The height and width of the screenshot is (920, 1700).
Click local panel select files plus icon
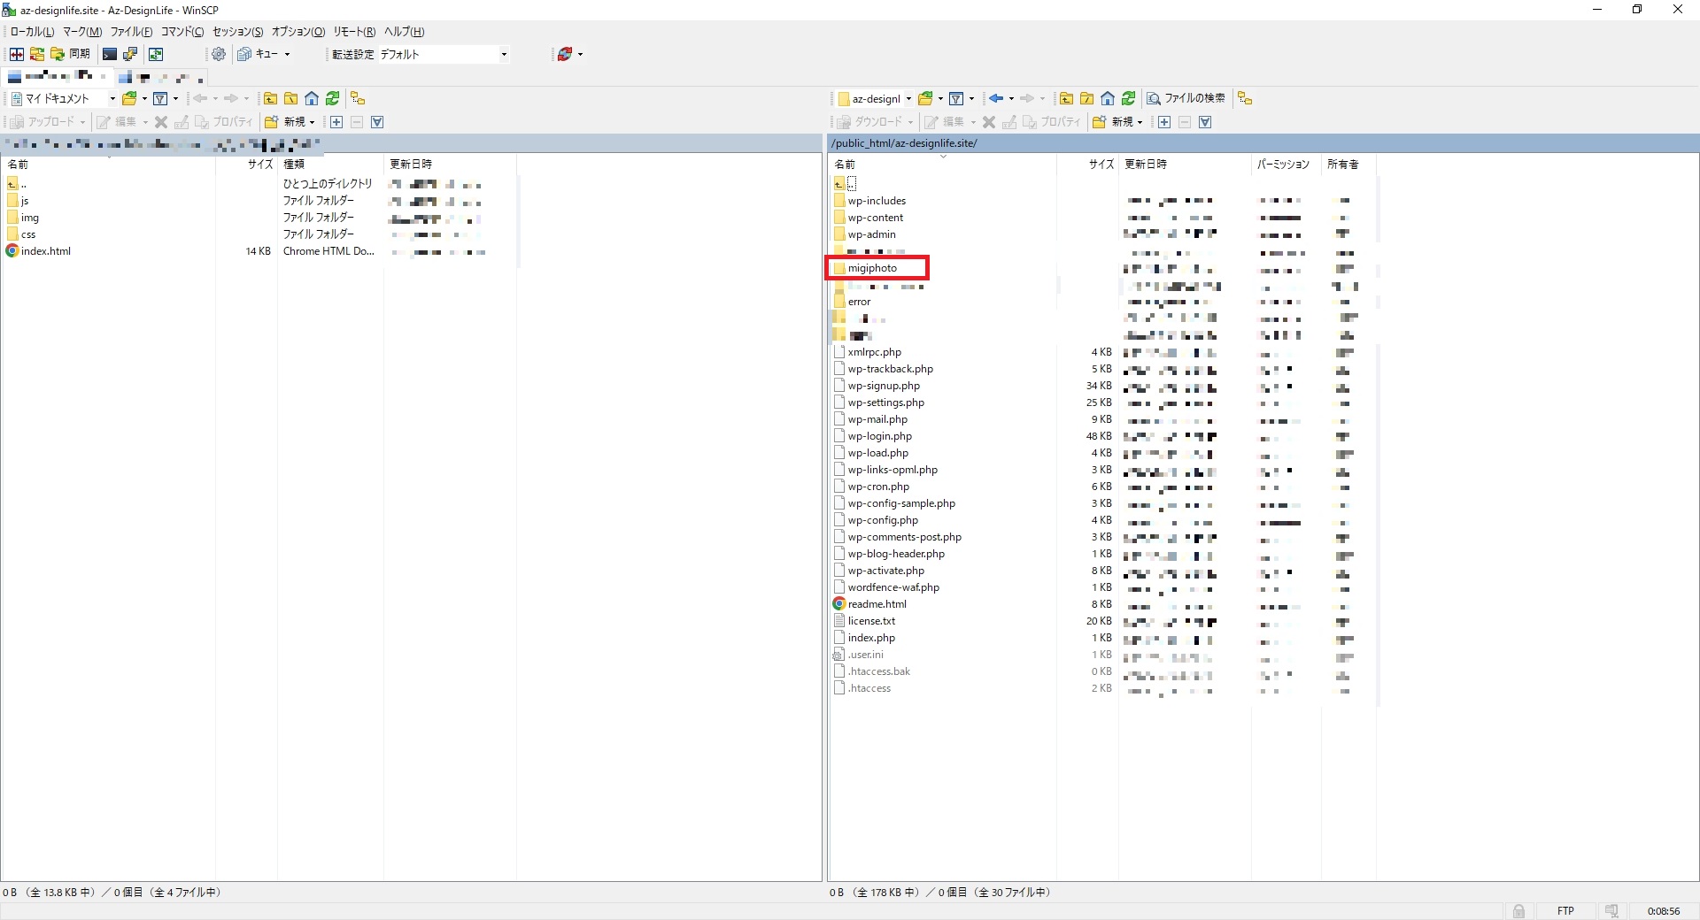[x=336, y=122]
